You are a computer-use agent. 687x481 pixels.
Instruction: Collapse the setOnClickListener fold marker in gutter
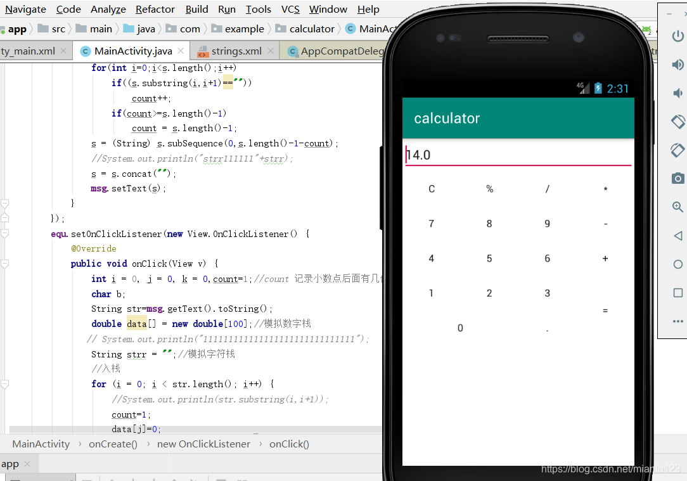pos(5,233)
